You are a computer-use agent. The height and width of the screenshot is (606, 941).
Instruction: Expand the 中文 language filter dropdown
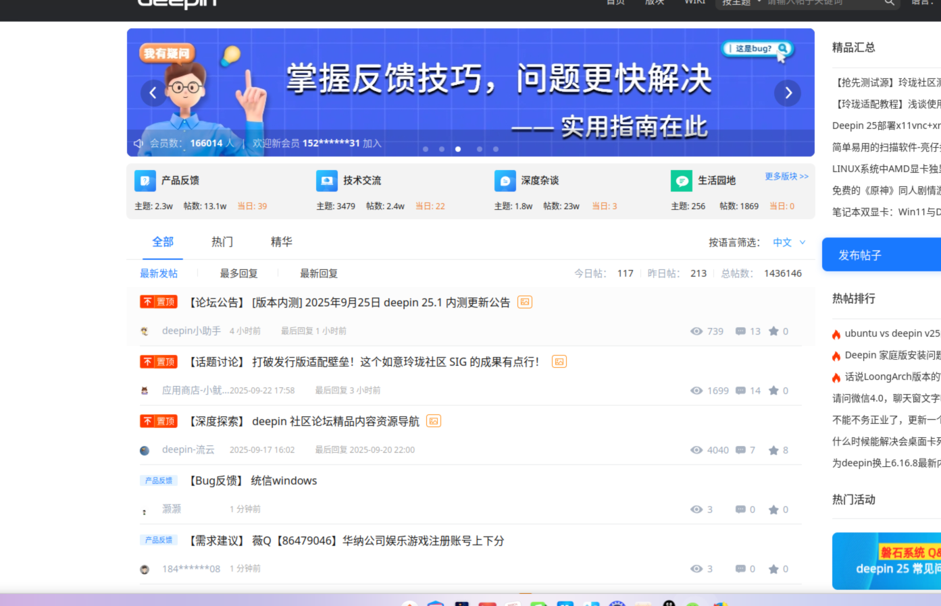789,242
